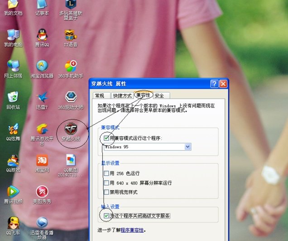Viewport: 288px width, 241px height.
Task: Switch to the 常规 tab
Action: tap(101, 95)
